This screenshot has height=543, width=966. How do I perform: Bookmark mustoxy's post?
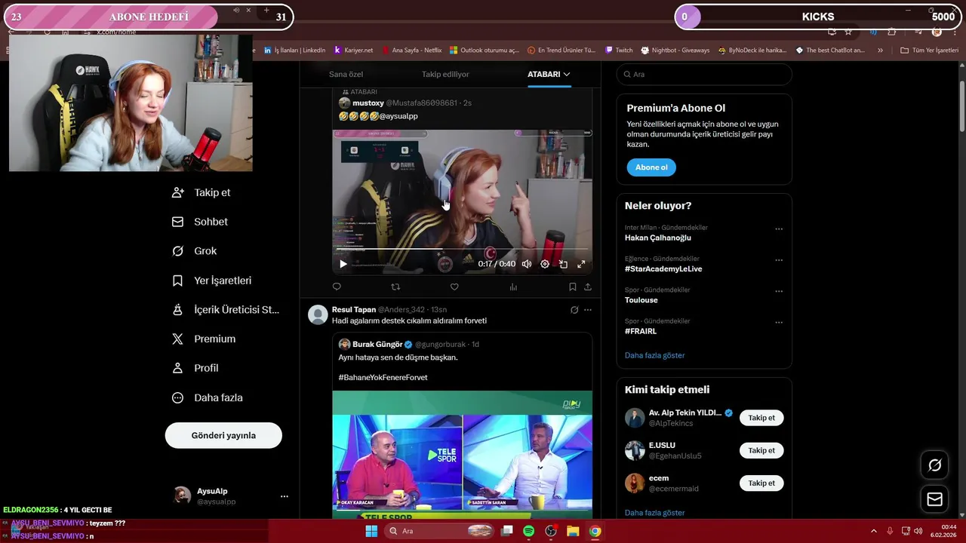coord(572,287)
